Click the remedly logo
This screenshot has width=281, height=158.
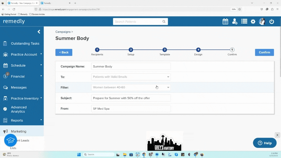point(14,21)
